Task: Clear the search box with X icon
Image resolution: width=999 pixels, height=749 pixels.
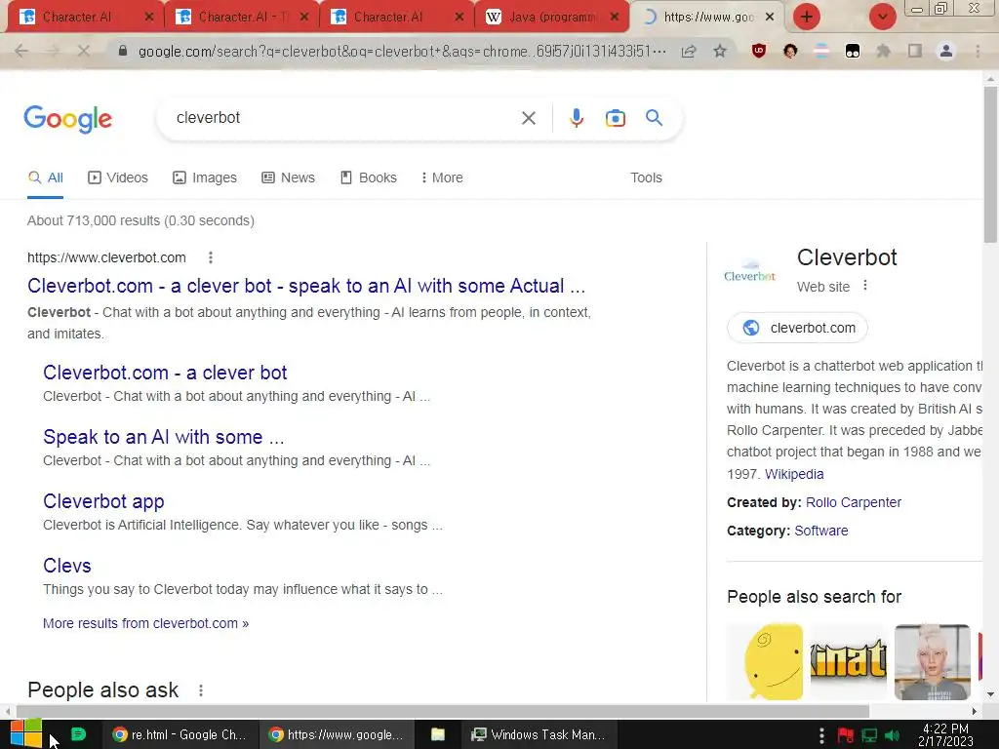Action: tap(528, 118)
